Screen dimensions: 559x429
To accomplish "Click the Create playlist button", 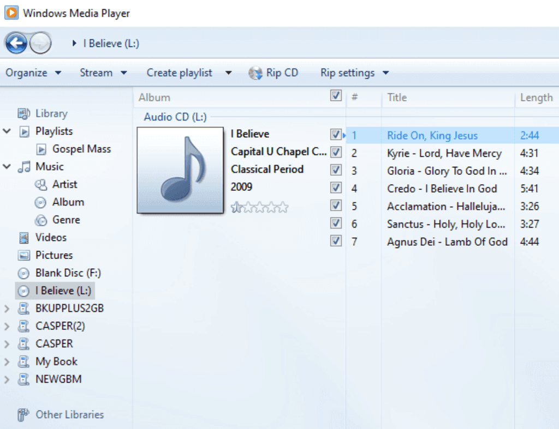I will pyautogui.click(x=179, y=72).
